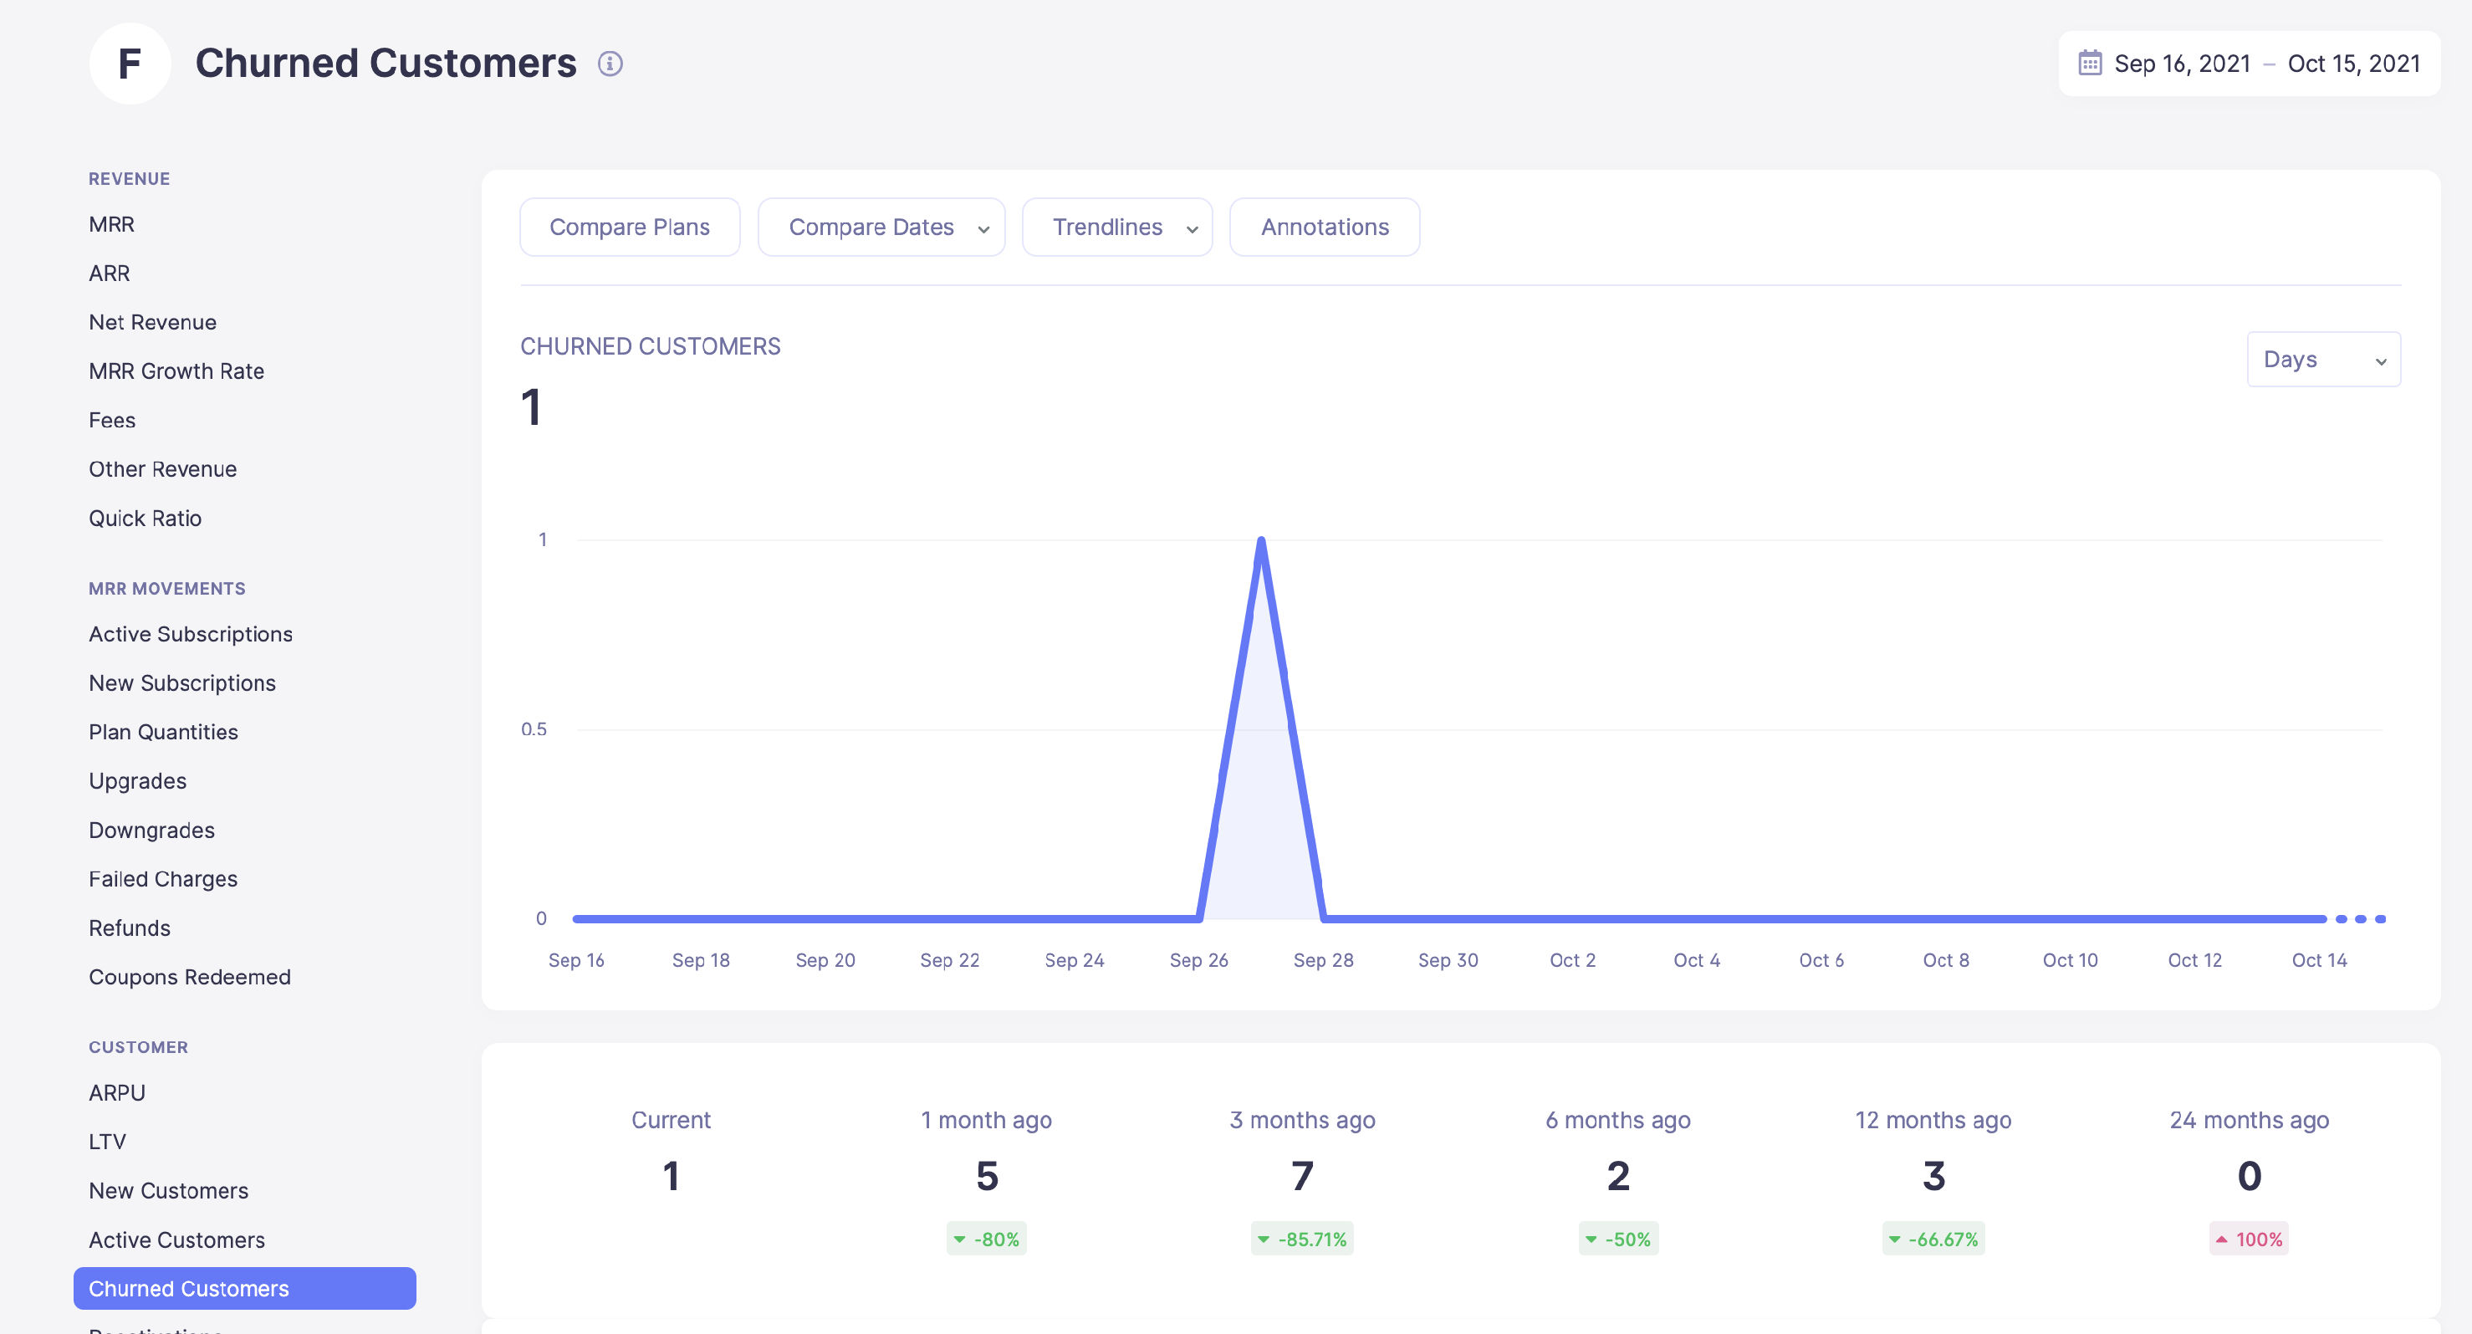
Task: Switch to the Active Customers metric
Action: 176,1239
